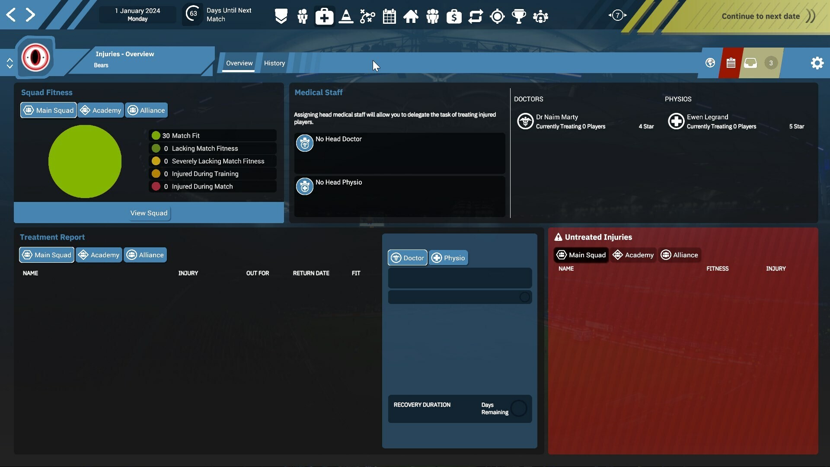Open the Transfers swap-arrows icon

point(476,16)
